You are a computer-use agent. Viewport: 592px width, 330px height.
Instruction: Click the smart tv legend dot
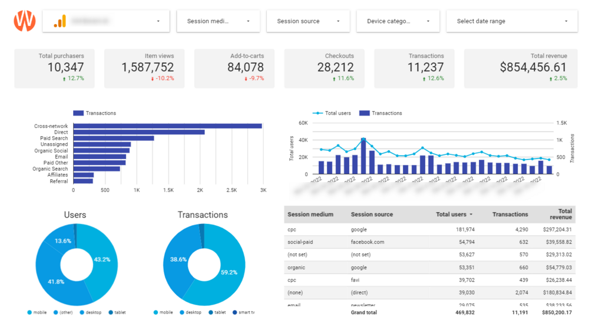coord(235,312)
